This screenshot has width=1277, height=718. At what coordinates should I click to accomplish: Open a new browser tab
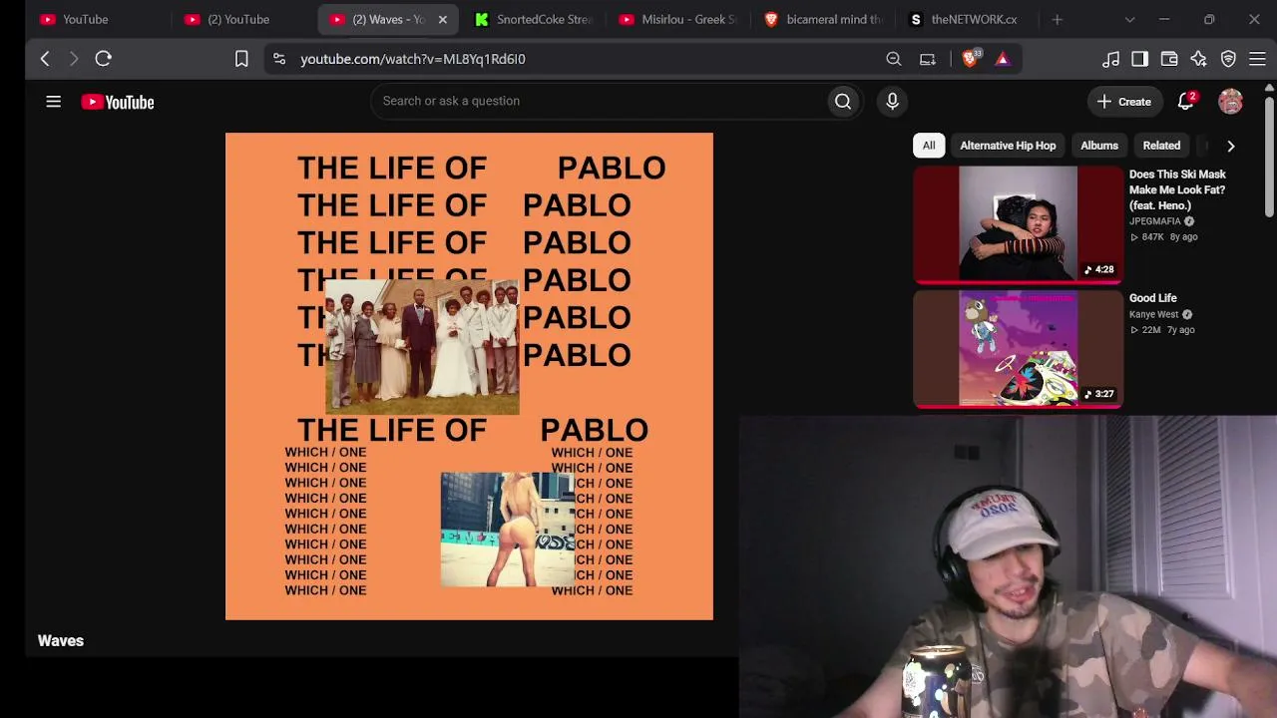1058,19
